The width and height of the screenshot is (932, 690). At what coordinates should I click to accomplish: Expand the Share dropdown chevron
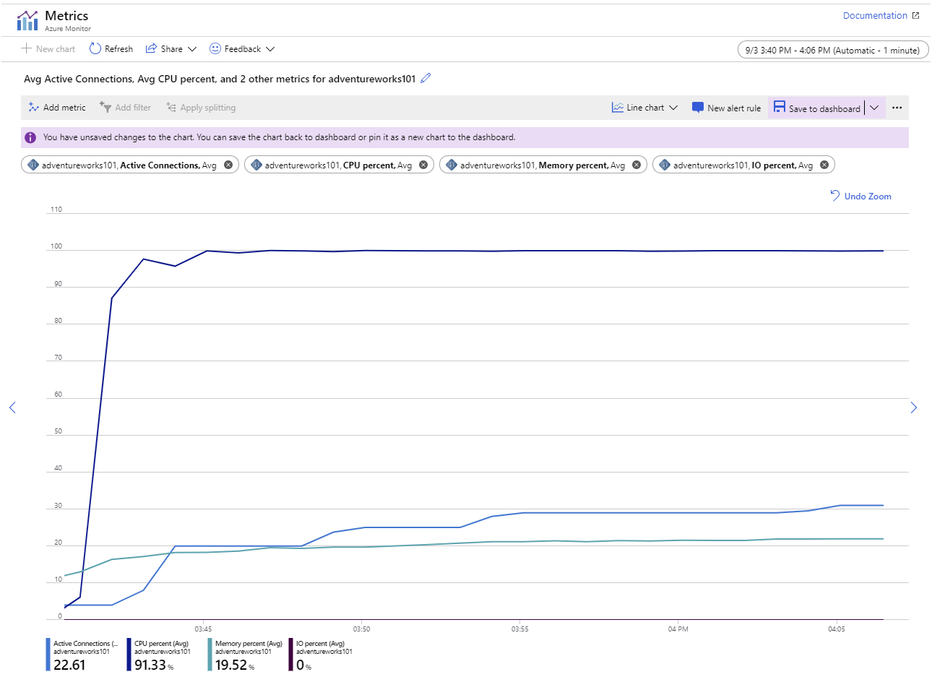click(192, 49)
